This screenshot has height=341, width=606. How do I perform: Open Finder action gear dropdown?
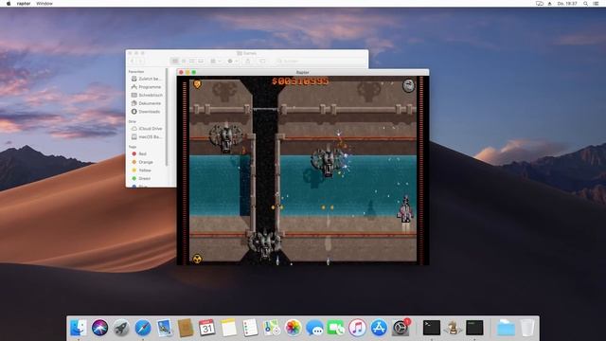tap(233, 61)
